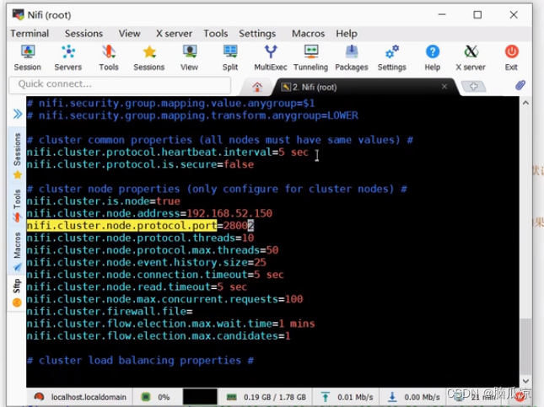Open the Help menu
The width and height of the screenshot is (544, 407).
(347, 34)
